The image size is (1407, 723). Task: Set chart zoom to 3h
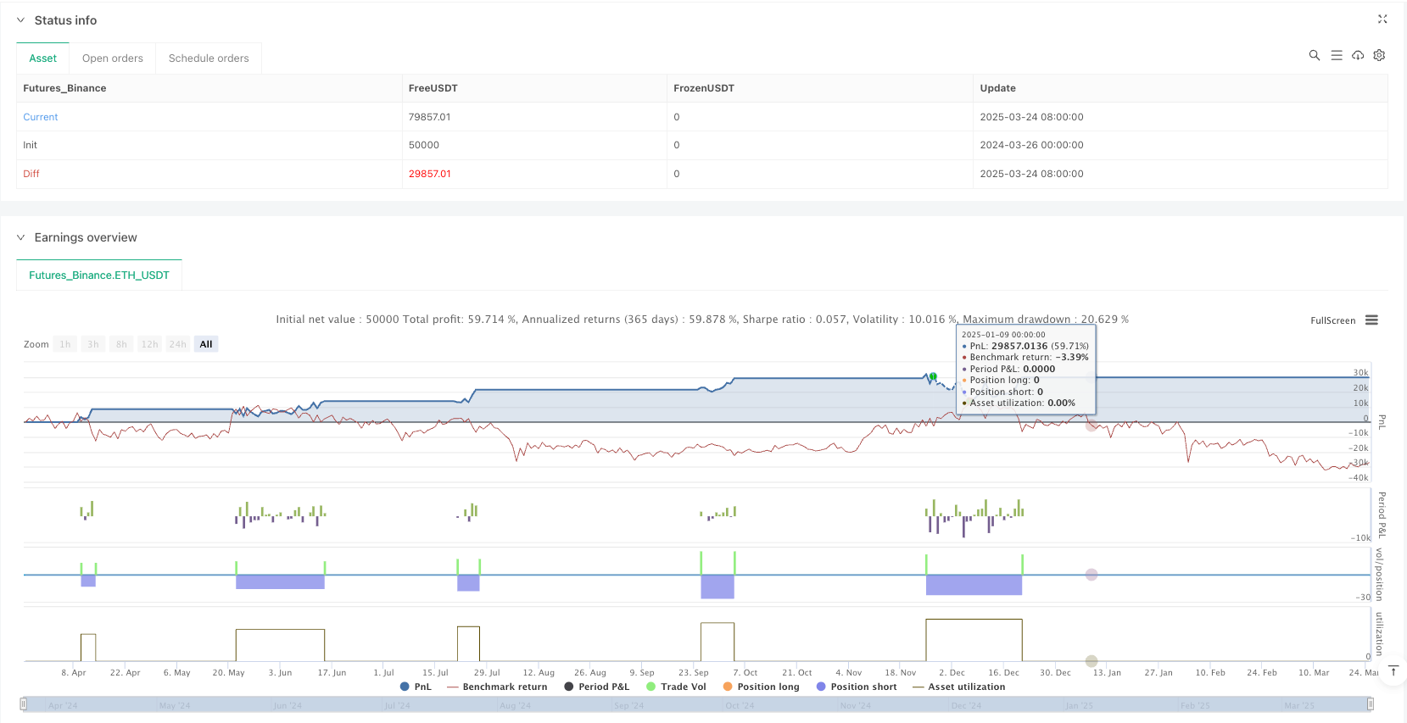pos(93,344)
